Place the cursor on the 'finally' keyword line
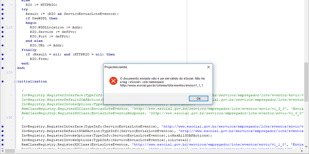Image resolution: width=309 pixels, height=154 pixels. [29, 50]
